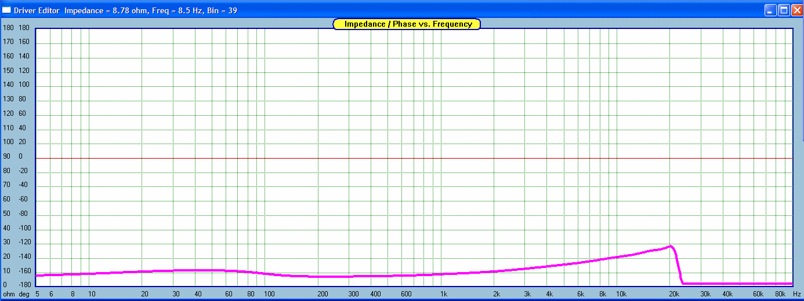Click the '60k' frequency axis label
The image size is (804, 301).
[x=758, y=294]
